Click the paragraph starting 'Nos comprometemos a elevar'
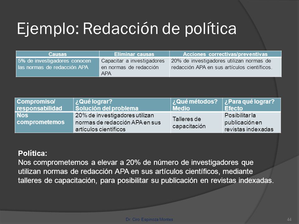Screen dimensions: 299x224 click(146, 171)
